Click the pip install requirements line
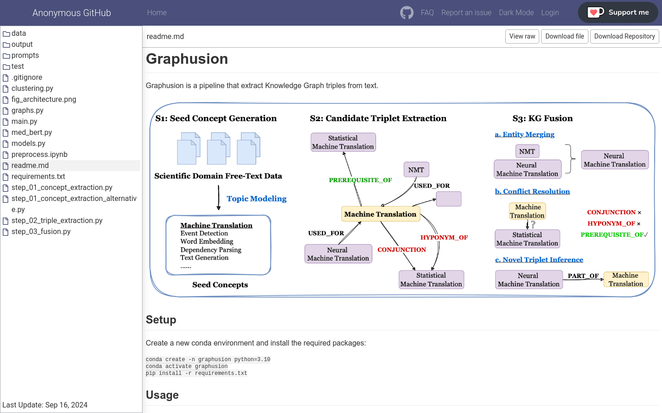662x413 pixels. click(196, 373)
